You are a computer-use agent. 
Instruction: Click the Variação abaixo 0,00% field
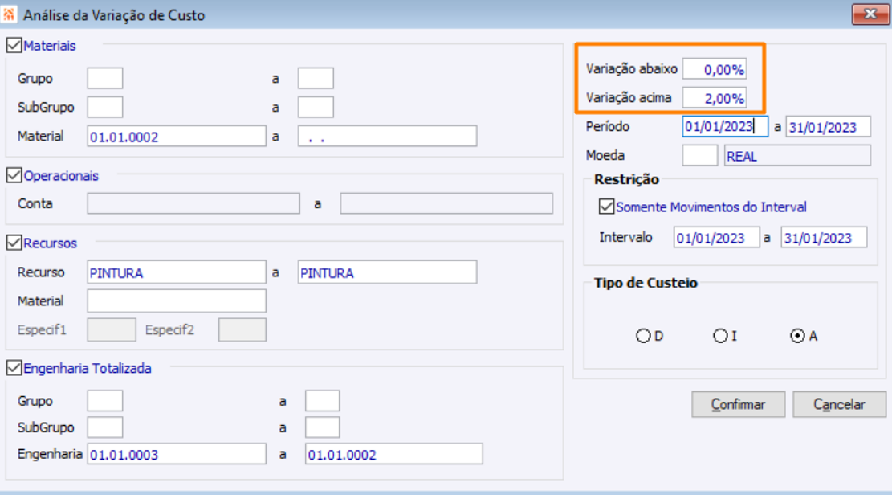(x=715, y=69)
